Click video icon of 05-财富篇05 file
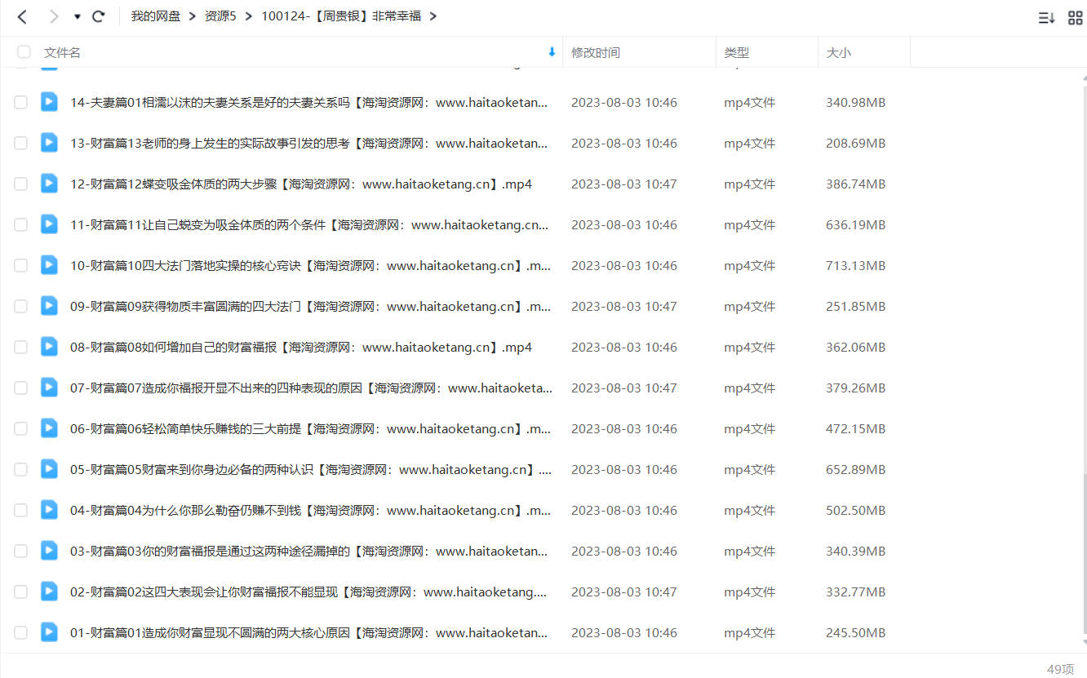 pyautogui.click(x=50, y=468)
